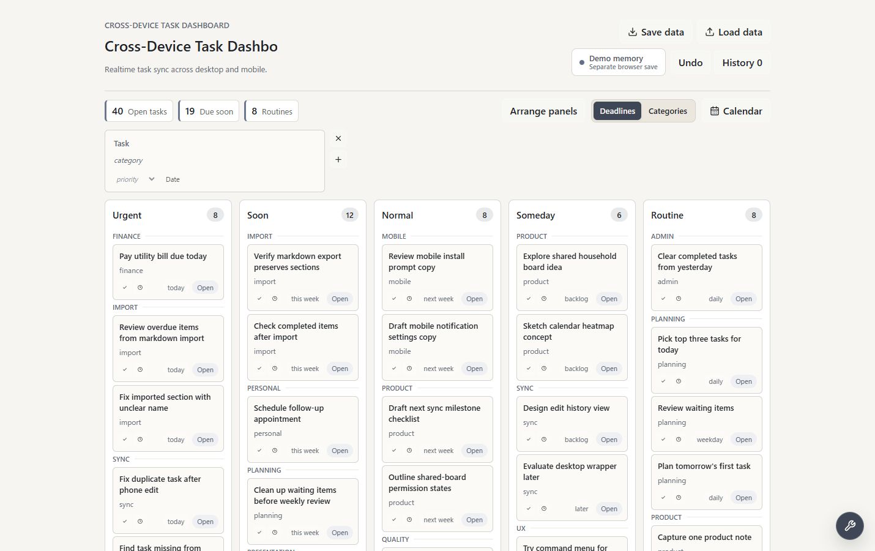
Task: Click clock icon on Design edit history view card
Action: (544, 440)
